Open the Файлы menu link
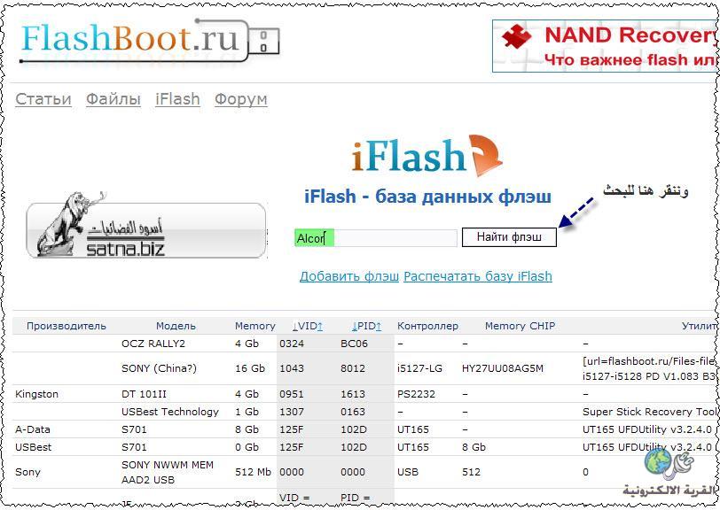Image resolution: width=720 pixels, height=510 pixels. [113, 99]
